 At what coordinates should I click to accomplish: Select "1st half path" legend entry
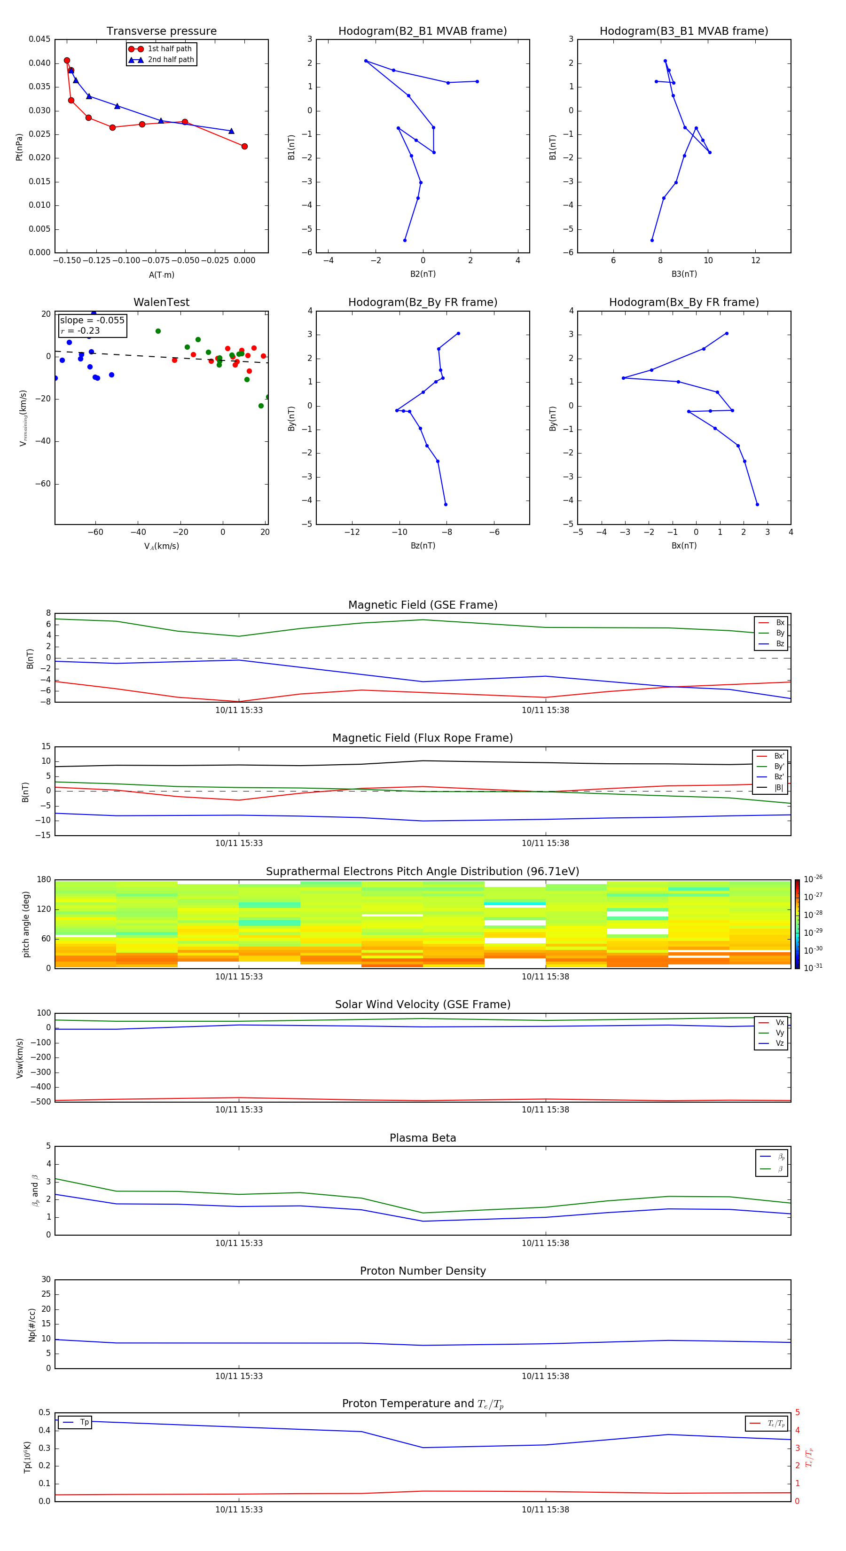click(160, 49)
